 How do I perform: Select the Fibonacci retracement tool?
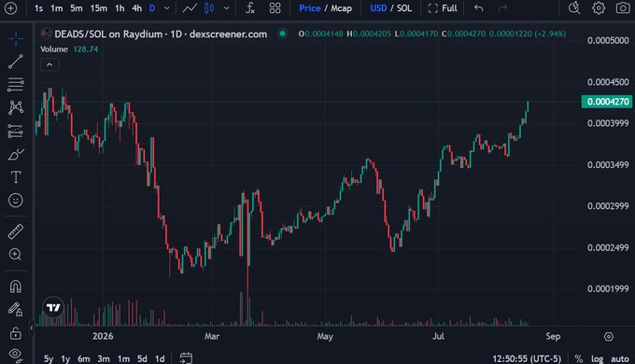(16, 85)
